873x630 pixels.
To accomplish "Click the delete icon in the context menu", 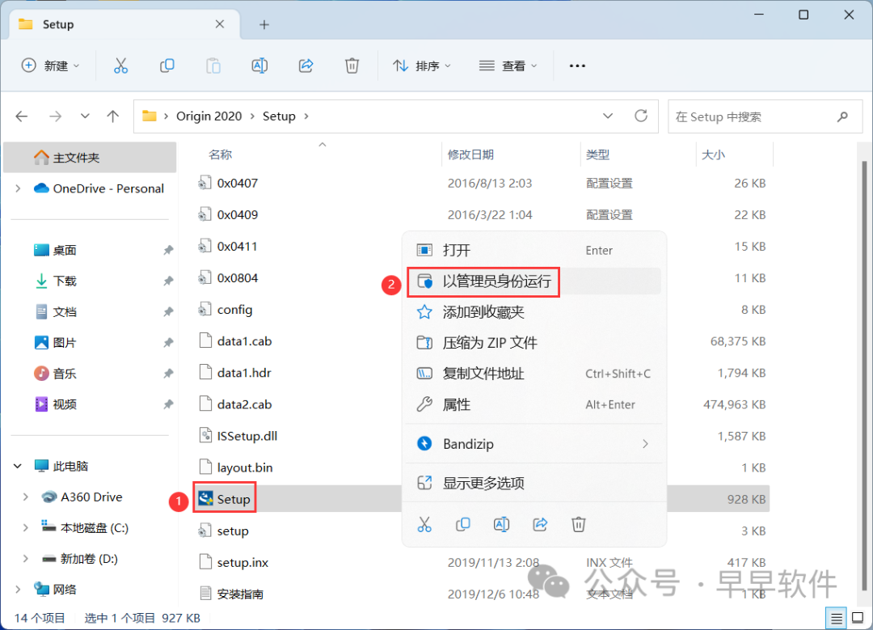I will click(578, 524).
